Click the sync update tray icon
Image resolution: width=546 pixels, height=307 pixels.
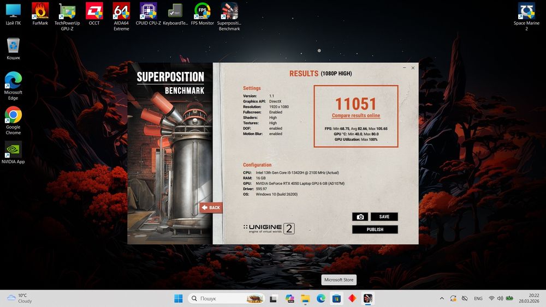pos(453,298)
